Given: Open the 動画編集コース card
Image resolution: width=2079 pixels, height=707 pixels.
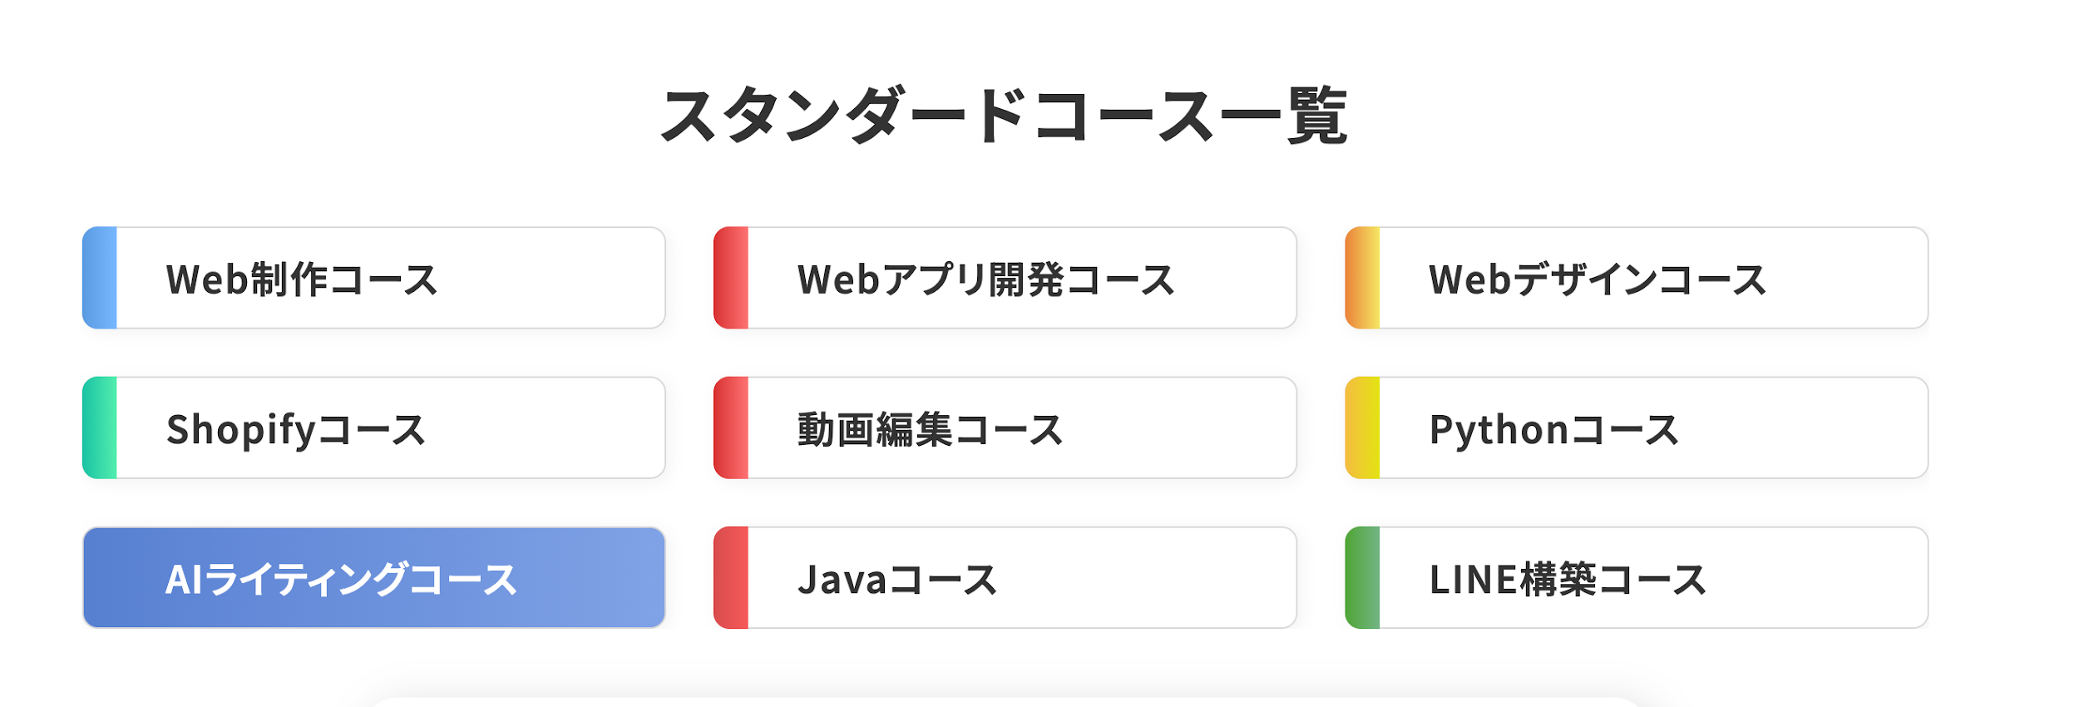Looking at the screenshot, I should pos(1006,427).
